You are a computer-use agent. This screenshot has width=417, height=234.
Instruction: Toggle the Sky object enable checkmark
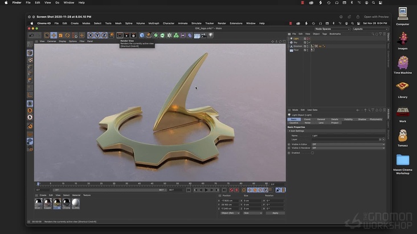pos(309,42)
